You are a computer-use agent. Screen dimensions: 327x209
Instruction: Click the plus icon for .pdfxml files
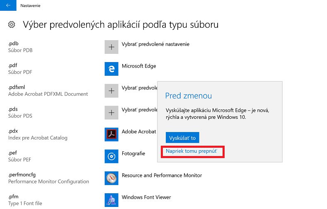tap(111, 91)
